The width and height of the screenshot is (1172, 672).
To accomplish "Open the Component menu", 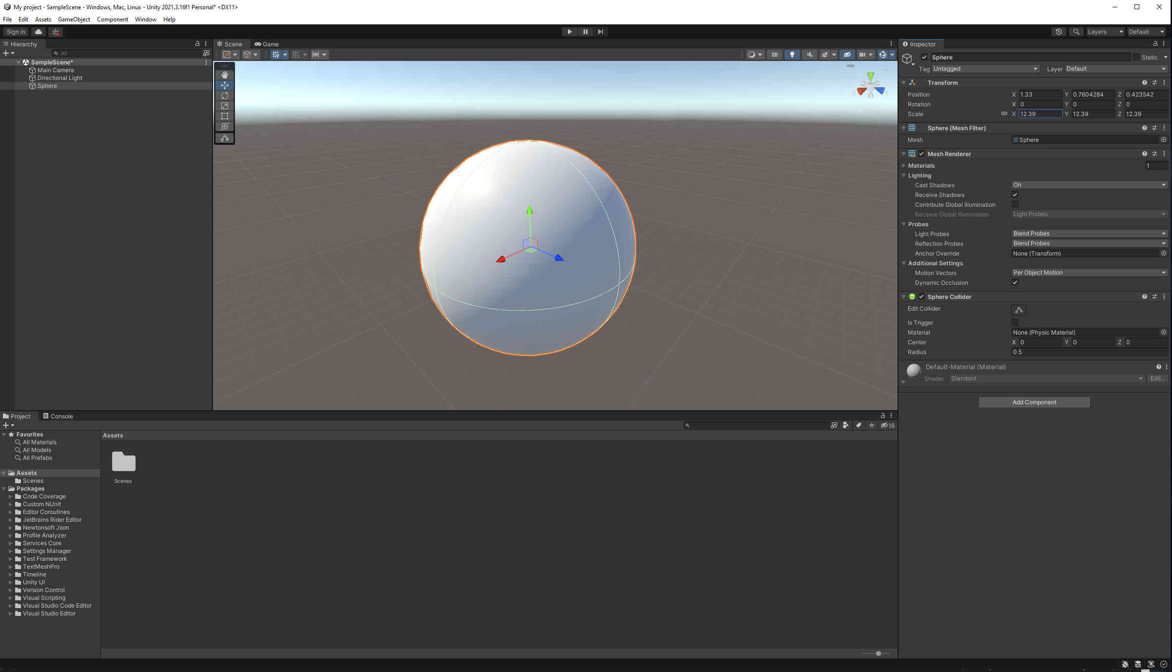I will [x=113, y=20].
